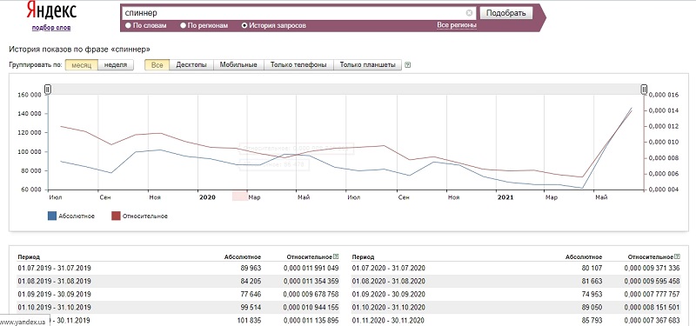Open the help icon by right Относительное header
Viewport: 696px width, 326px height.
point(677,256)
